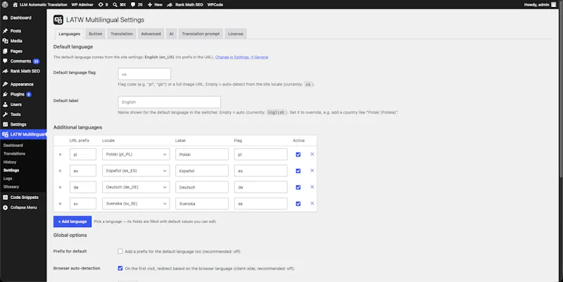Click the Add language button
563x282 pixels.
72,222
